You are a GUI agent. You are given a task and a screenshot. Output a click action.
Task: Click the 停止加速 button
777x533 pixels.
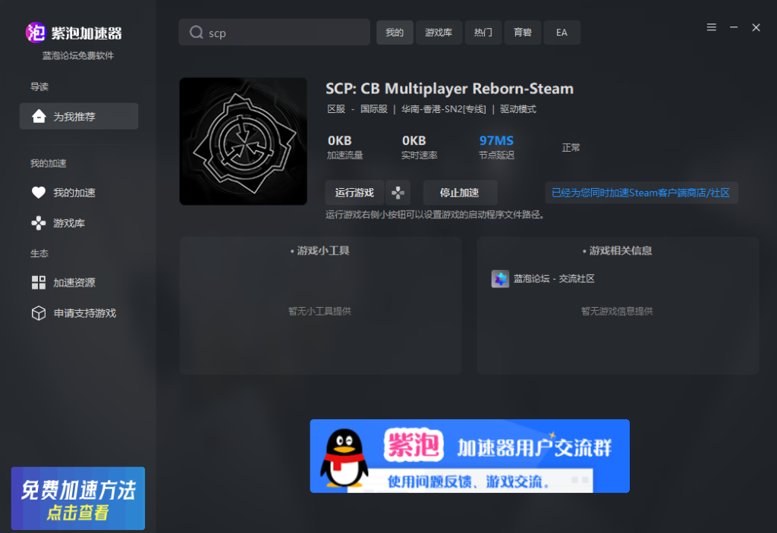[x=460, y=193]
